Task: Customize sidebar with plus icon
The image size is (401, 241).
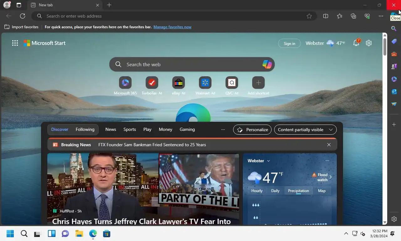Action: 394,125
